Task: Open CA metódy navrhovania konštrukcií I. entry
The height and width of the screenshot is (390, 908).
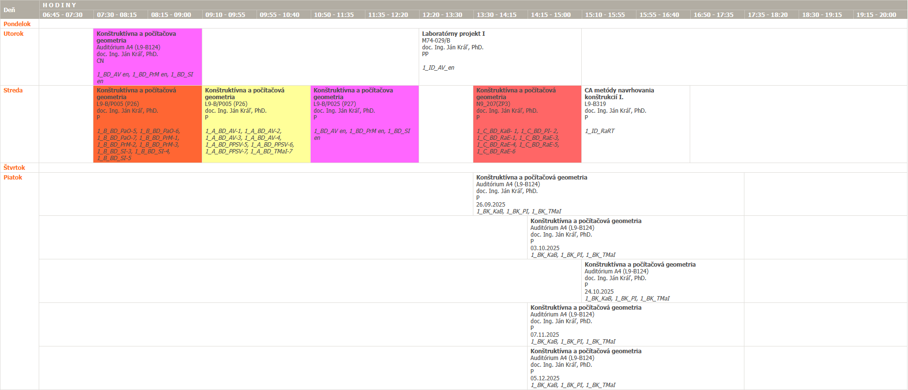Action: tap(635, 124)
